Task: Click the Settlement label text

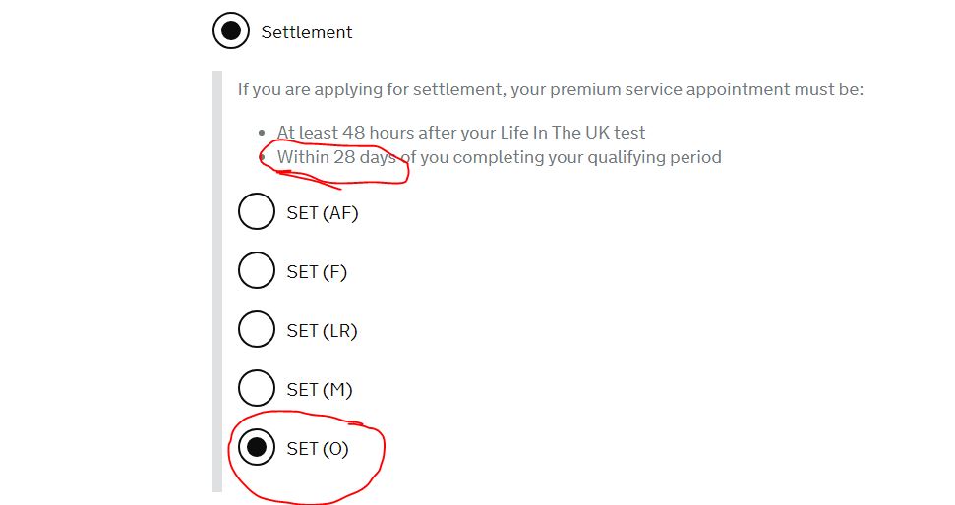Action: [306, 32]
